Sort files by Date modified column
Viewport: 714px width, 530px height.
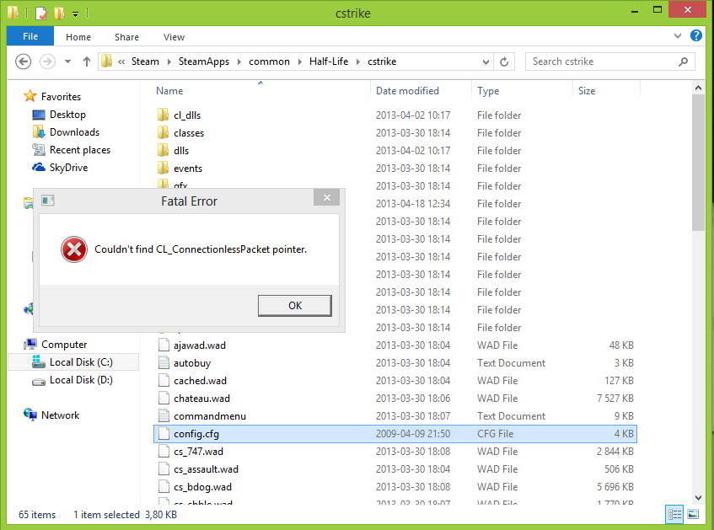point(407,91)
